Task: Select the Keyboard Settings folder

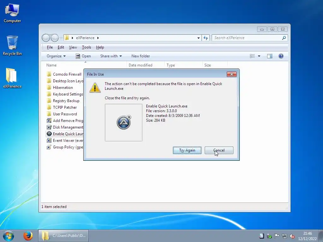Action: 64,94
